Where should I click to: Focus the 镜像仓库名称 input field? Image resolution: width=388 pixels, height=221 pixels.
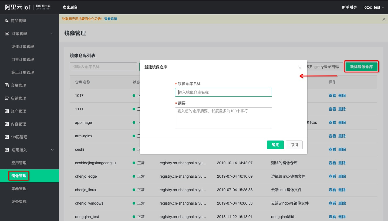pyautogui.click(x=223, y=92)
